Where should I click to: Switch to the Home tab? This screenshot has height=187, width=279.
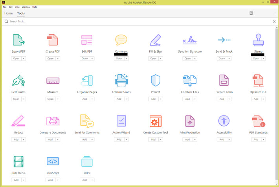tap(8, 13)
